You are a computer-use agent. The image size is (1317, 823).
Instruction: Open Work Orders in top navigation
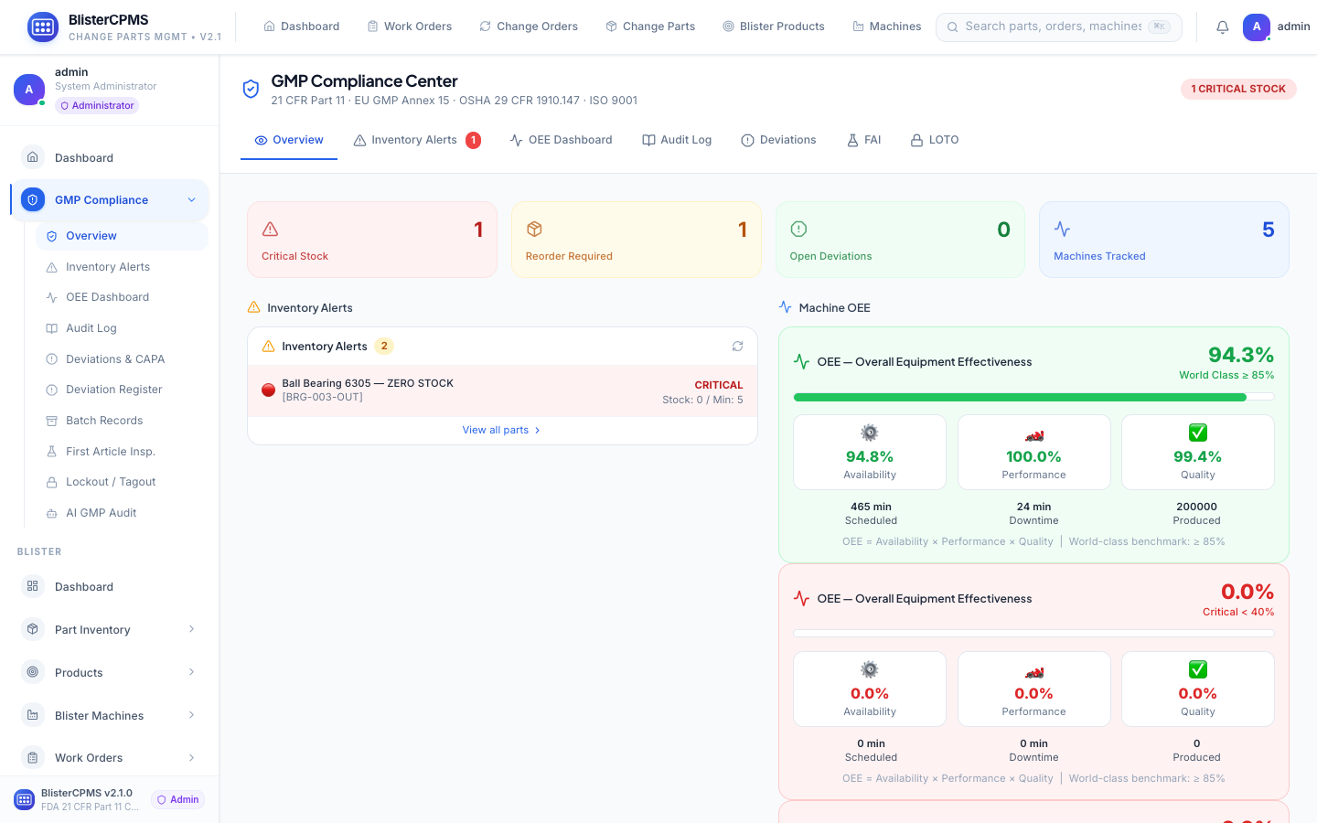click(410, 27)
